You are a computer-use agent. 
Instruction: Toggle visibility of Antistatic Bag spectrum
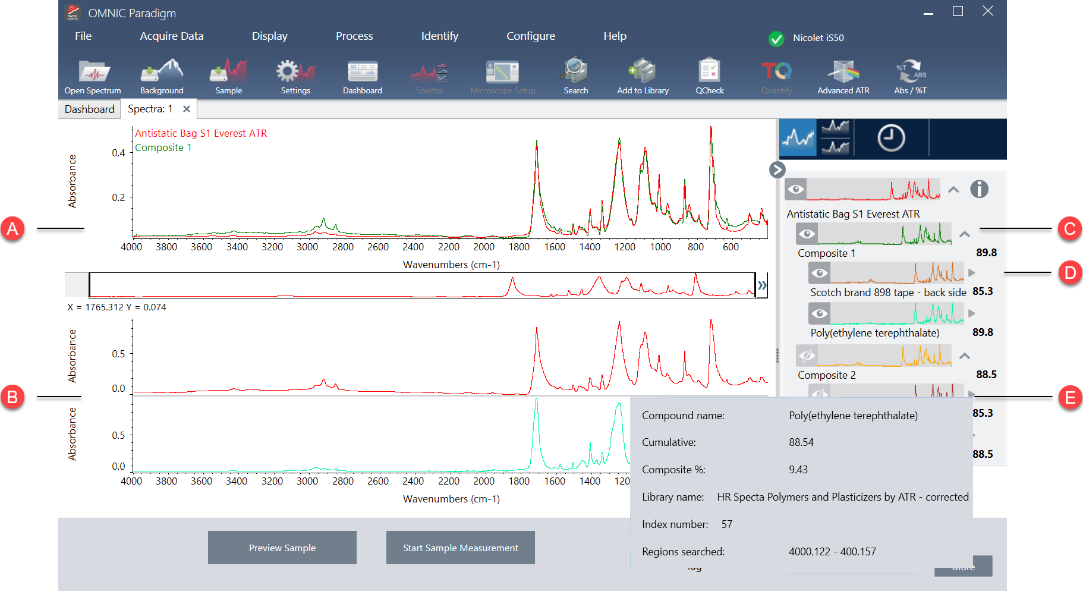pyautogui.click(x=796, y=190)
